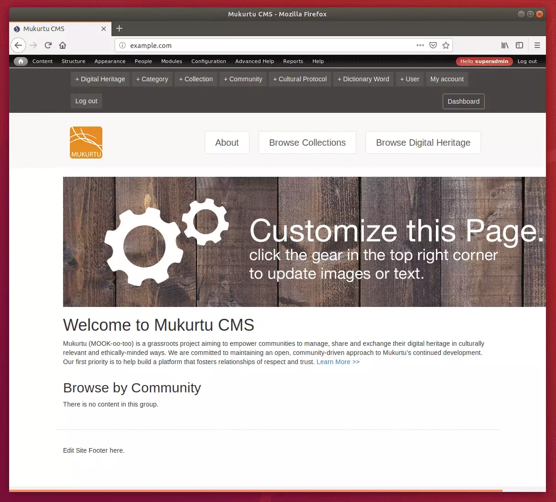Click the admin home icon
The height and width of the screenshot is (502, 556).
click(21, 61)
